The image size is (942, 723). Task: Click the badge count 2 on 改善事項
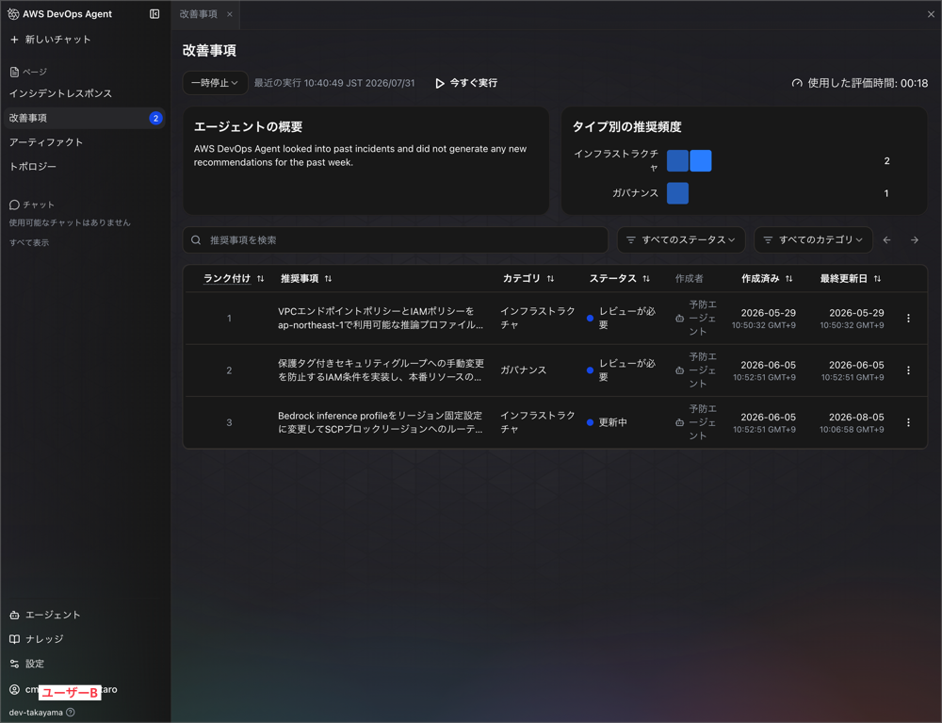[155, 118]
